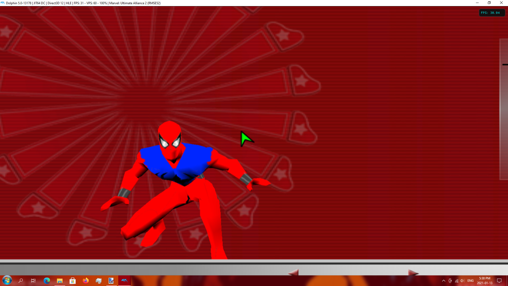The width and height of the screenshot is (508, 286).
Task: Open Windows Search
Action: click(x=21, y=280)
